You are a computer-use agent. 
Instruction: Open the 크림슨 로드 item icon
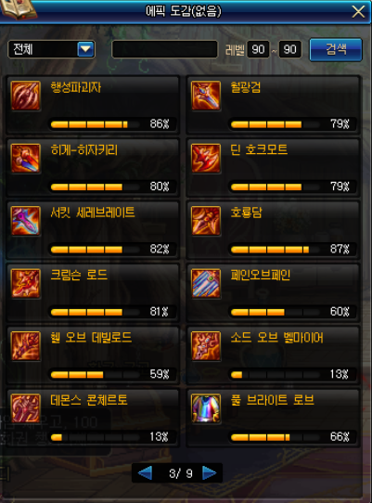point(26,283)
